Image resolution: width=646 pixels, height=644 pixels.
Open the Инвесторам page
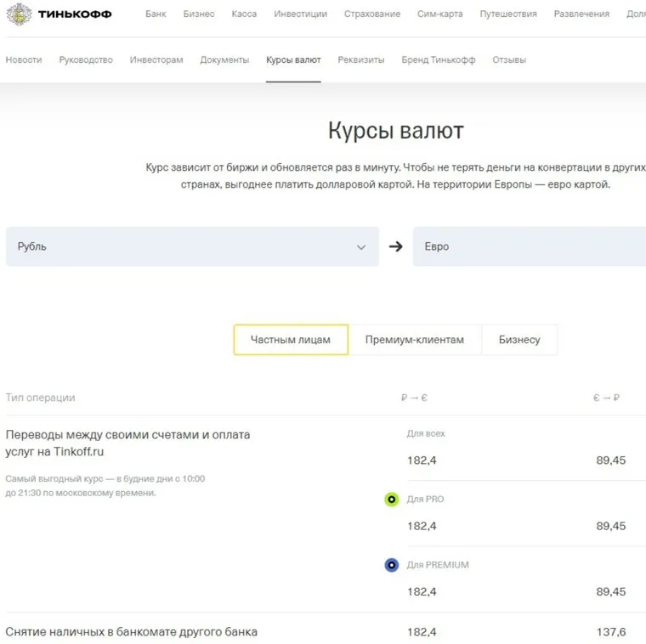(x=156, y=60)
